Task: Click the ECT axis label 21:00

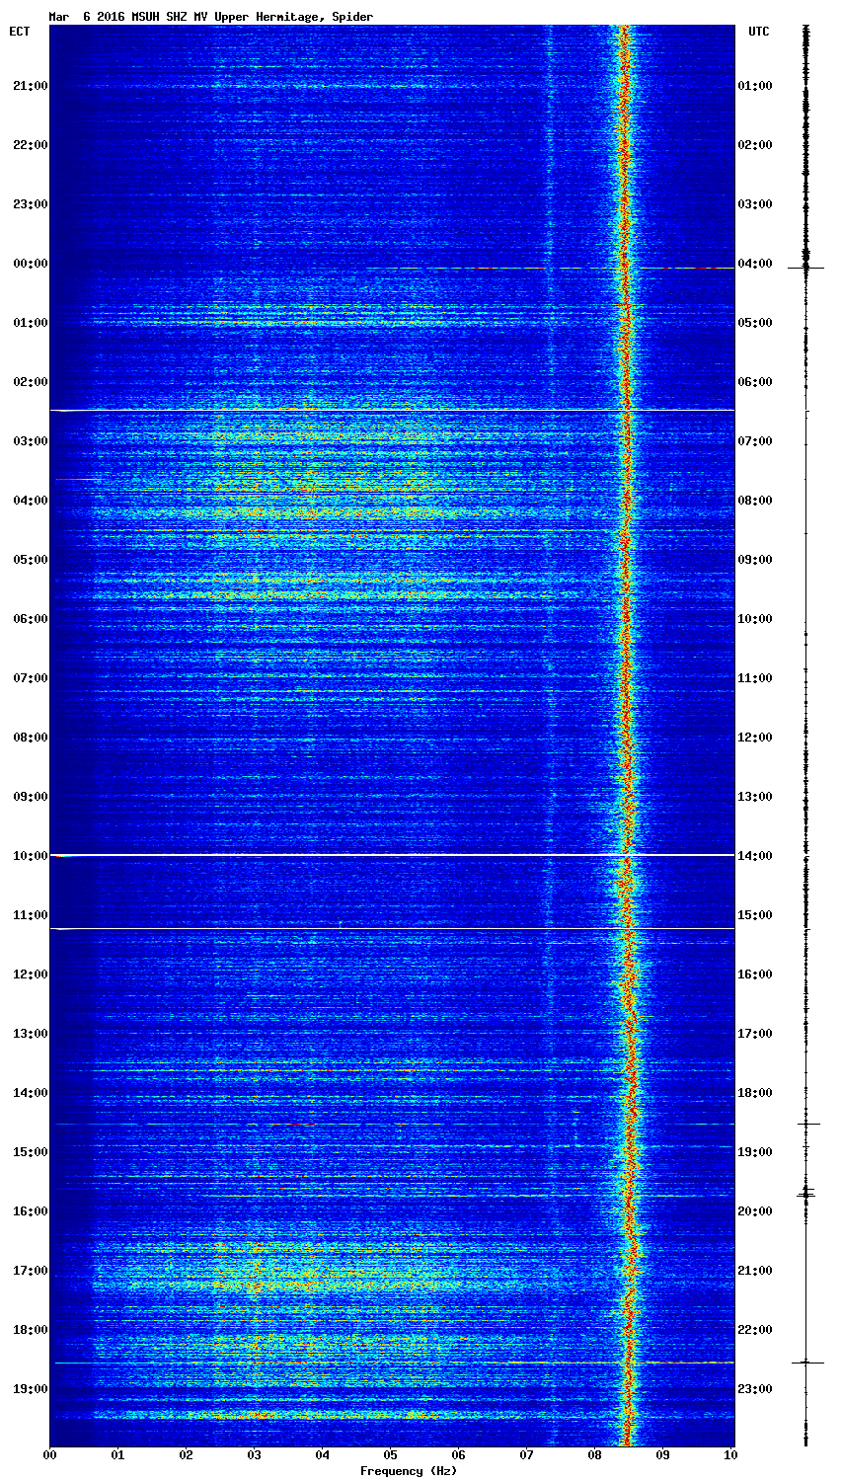Action: [30, 86]
